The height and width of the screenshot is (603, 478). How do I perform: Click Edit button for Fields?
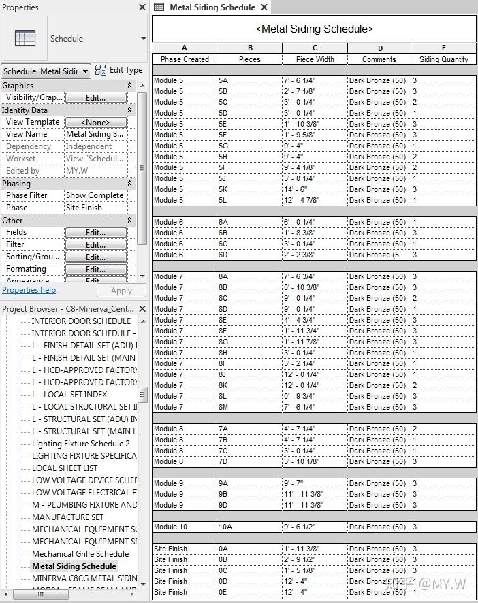pyautogui.click(x=96, y=233)
